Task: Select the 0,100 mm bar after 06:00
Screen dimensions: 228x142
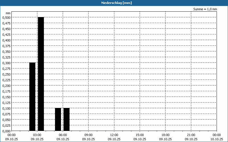Action: (66, 119)
